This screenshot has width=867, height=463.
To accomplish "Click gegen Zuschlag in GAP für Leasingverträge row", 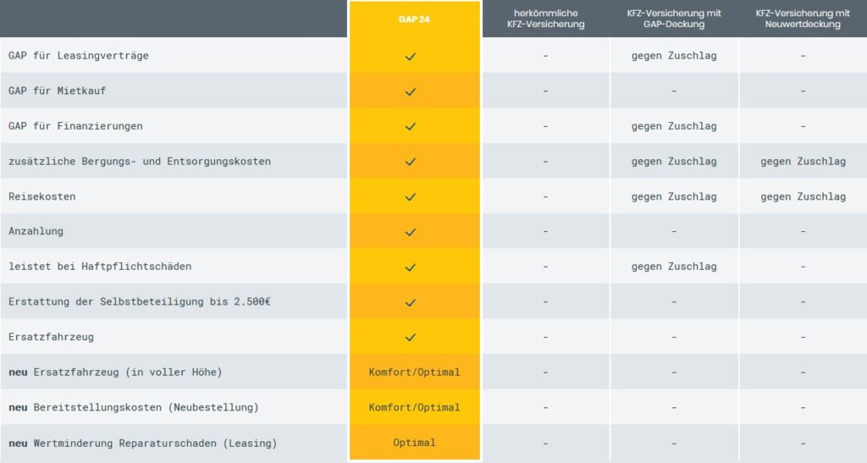I will 674,56.
